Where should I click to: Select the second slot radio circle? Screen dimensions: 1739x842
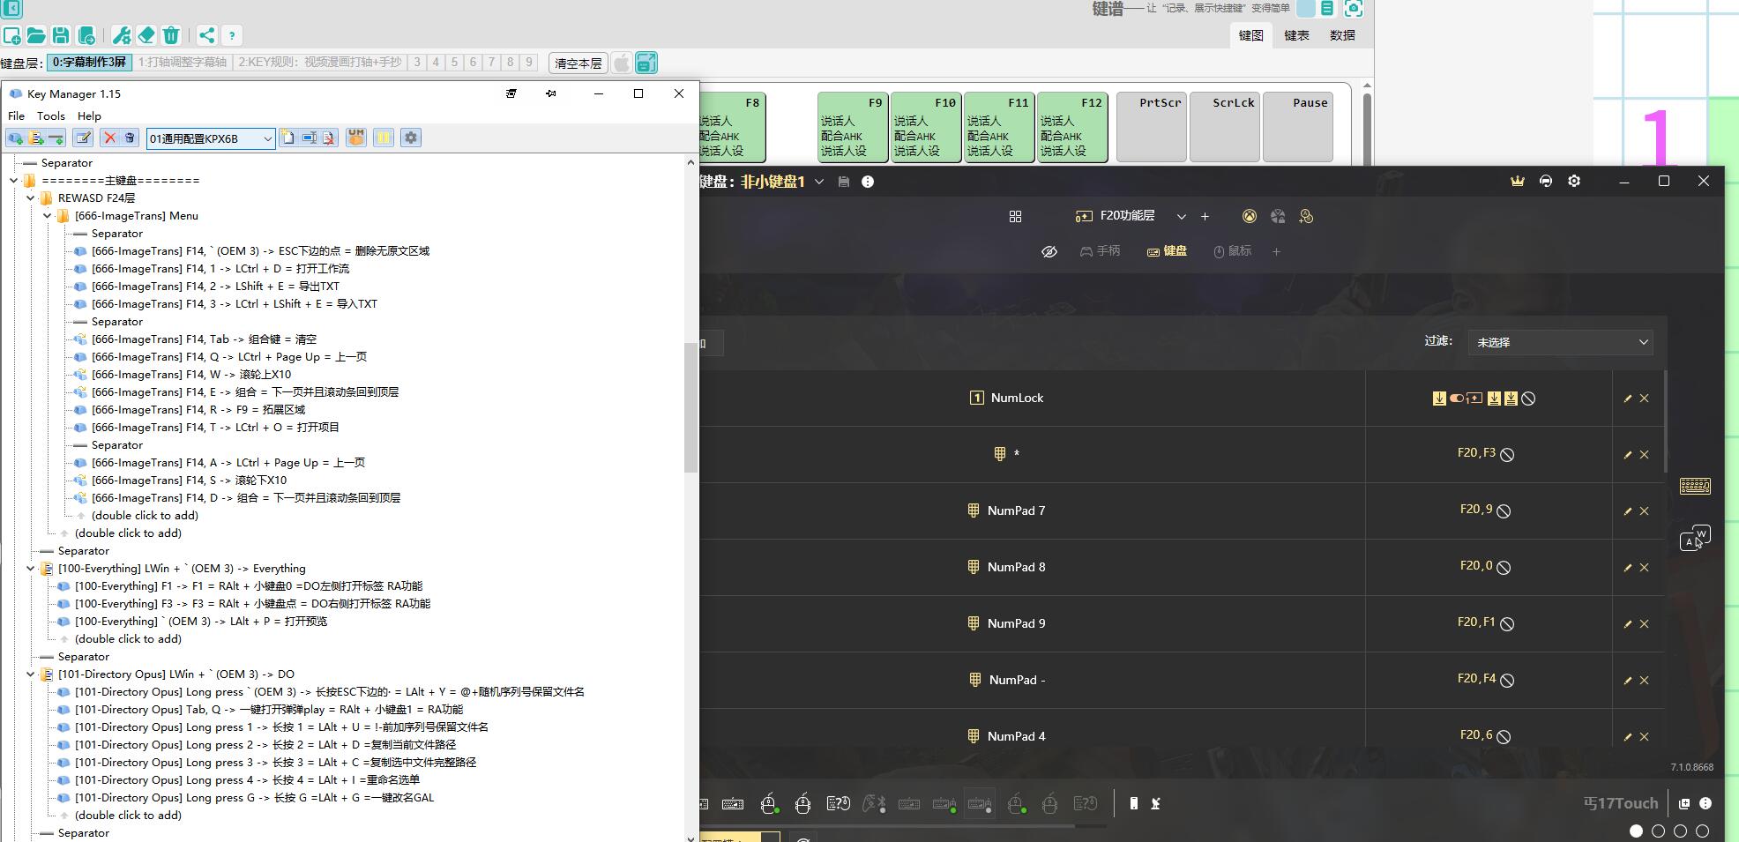point(1658,831)
